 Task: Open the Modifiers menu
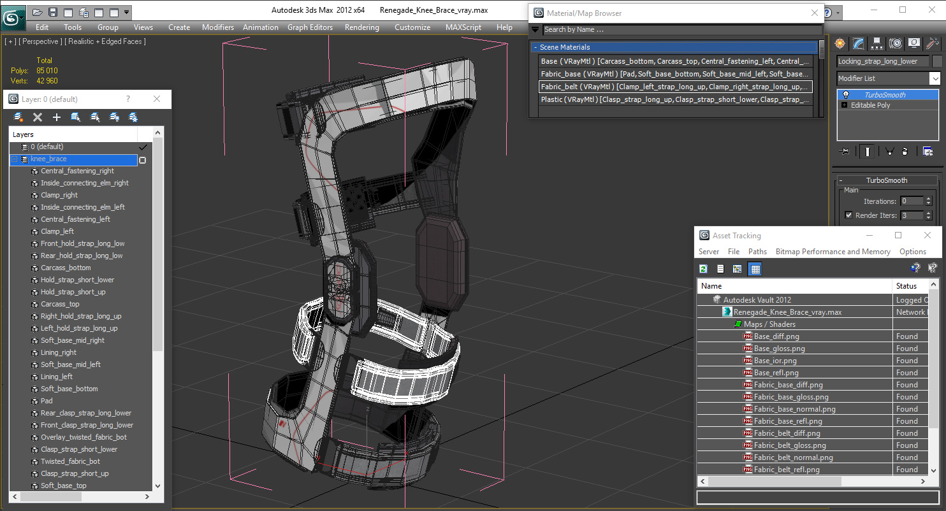[x=217, y=27]
